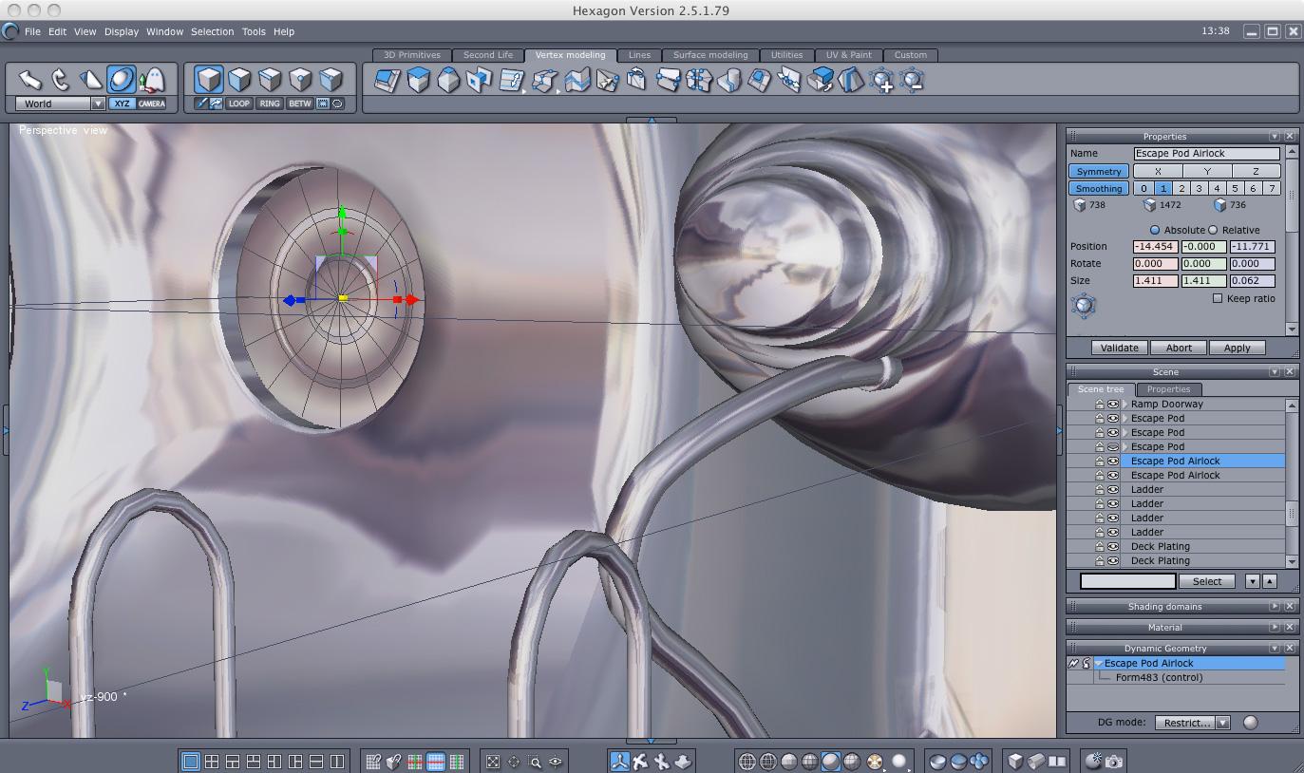This screenshot has width=1304, height=773.
Task: Hide the Ramp Doorway via eye icon
Action: [x=1112, y=405]
